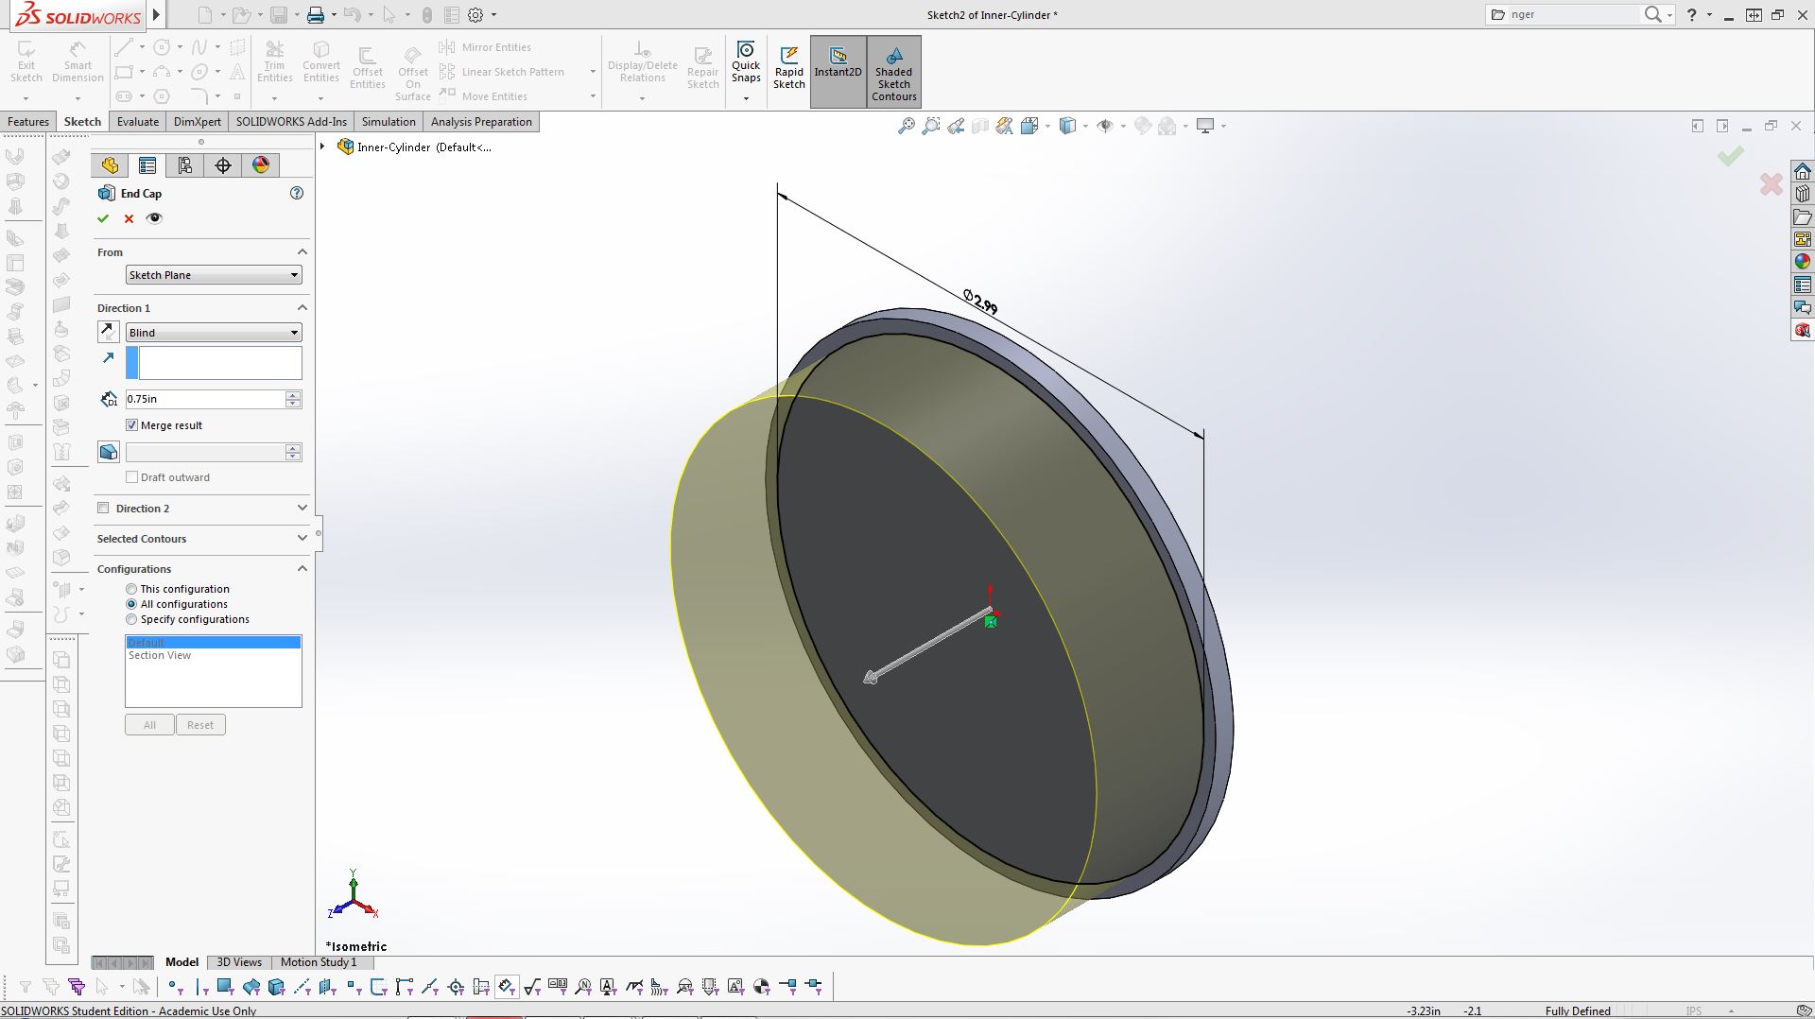Screen dimensions: 1815x1019
Task: Select Section View in configurations list
Action: (x=160, y=655)
